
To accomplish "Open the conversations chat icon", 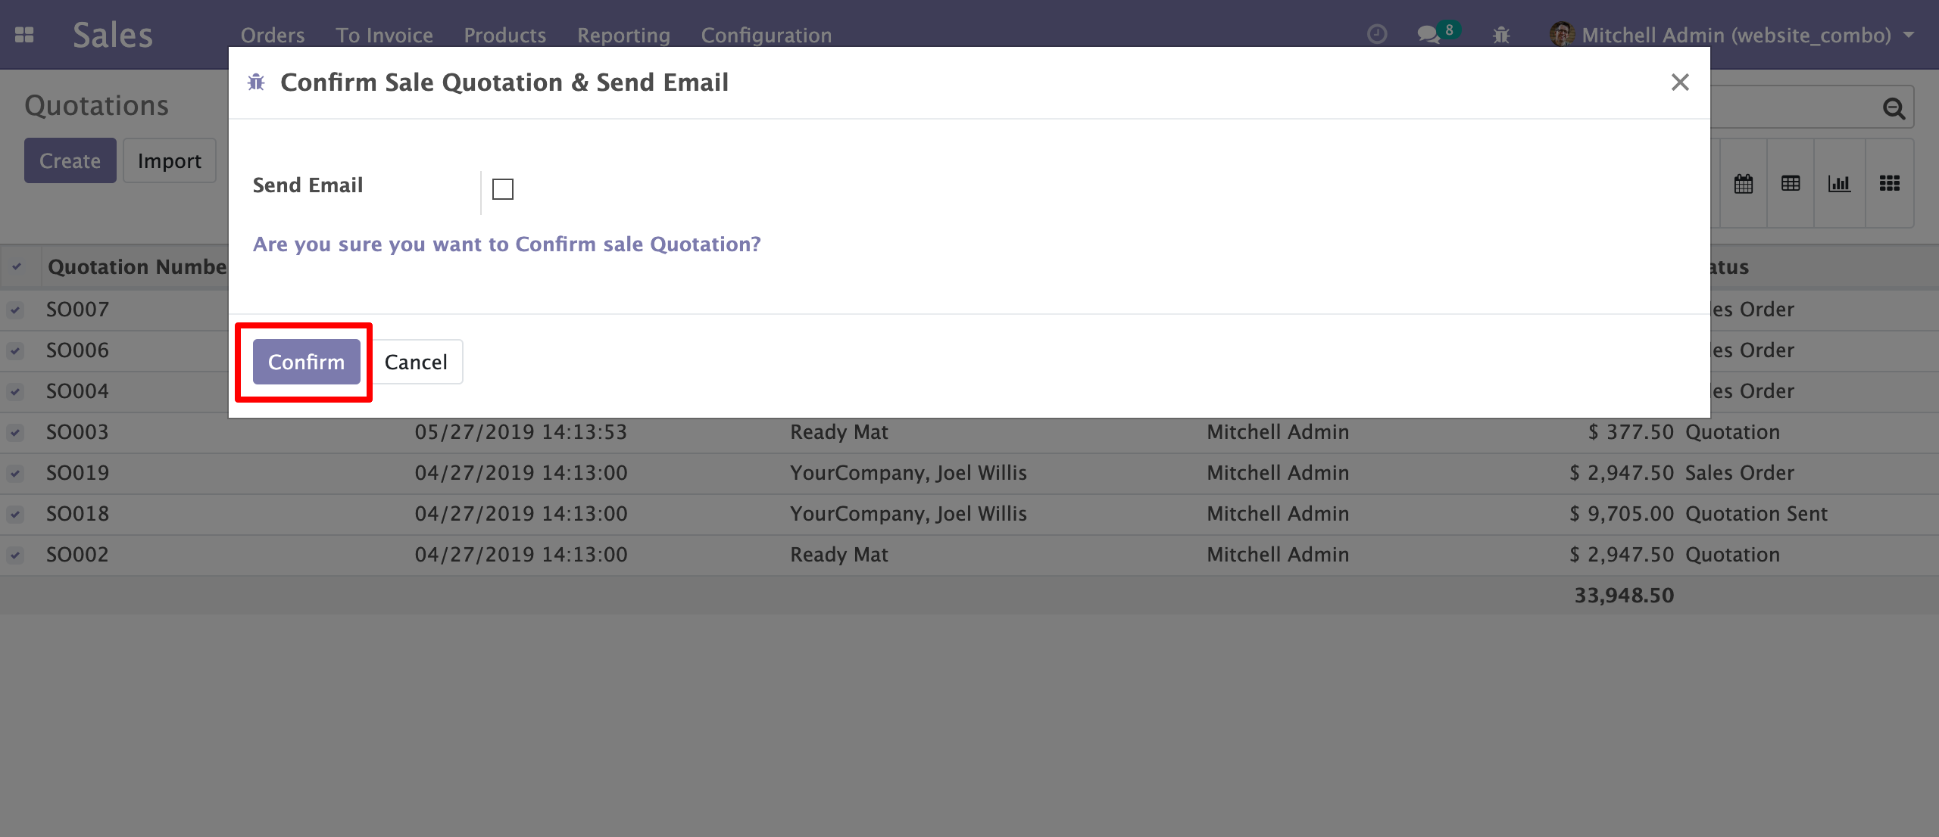I will pyautogui.click(x=1428, y=35).
